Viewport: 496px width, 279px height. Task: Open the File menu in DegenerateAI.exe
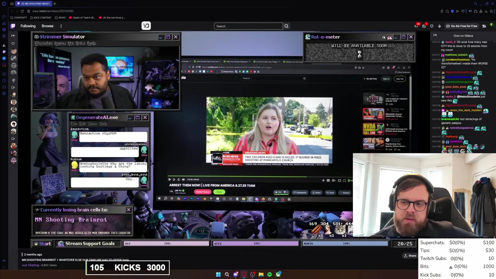pyautogui.click(x=74, y=124)
